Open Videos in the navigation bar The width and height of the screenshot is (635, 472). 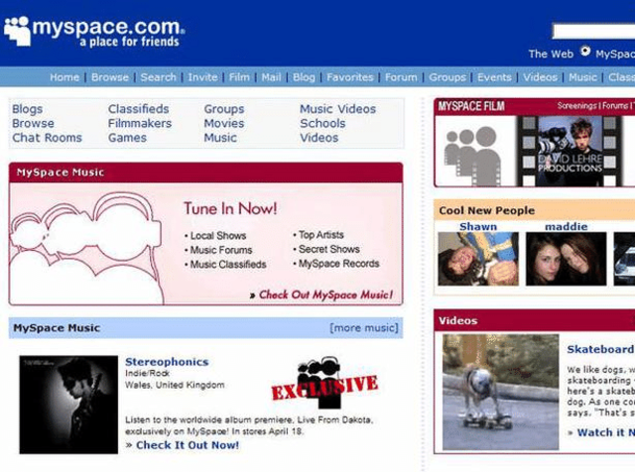pos(540,77)
